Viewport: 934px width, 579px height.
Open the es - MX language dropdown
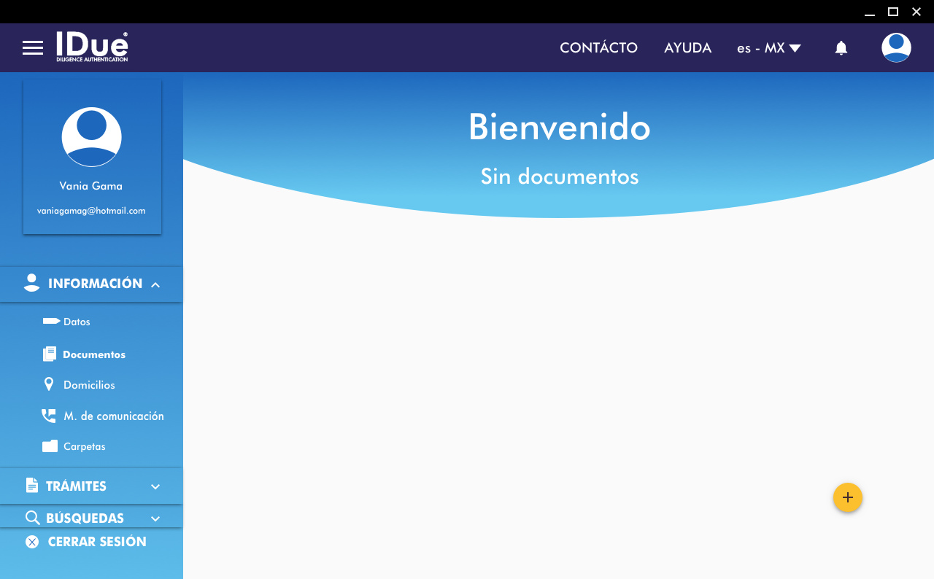tap(768, 48)
